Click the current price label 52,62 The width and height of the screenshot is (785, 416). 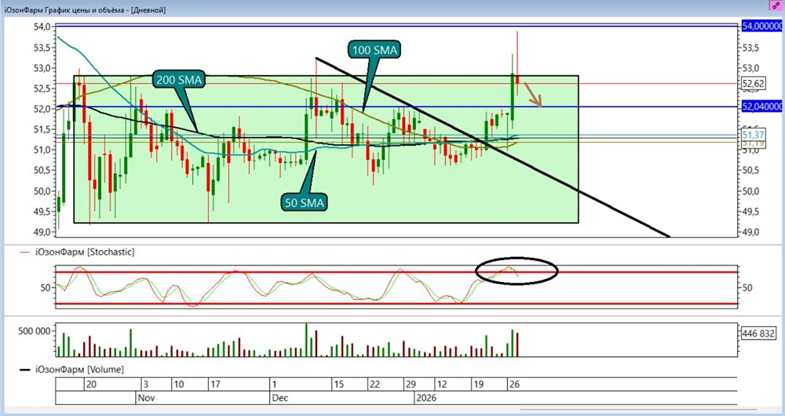coord(754,83)
